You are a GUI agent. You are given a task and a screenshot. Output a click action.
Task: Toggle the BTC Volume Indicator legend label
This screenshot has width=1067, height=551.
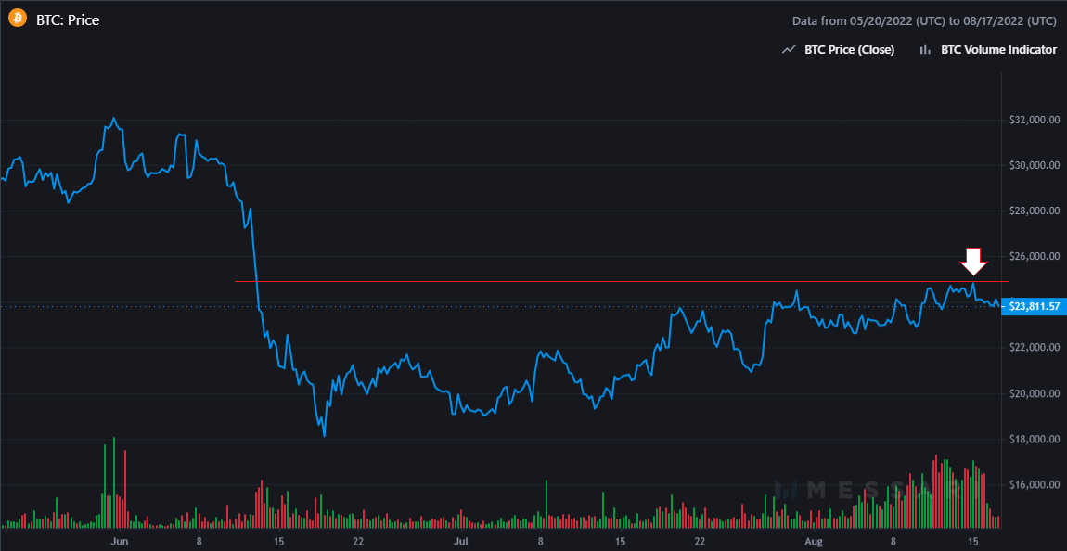[x=998, y=50]
